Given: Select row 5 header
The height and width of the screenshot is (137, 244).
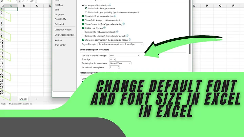Looking at the screenshot, I should point(2,23).
